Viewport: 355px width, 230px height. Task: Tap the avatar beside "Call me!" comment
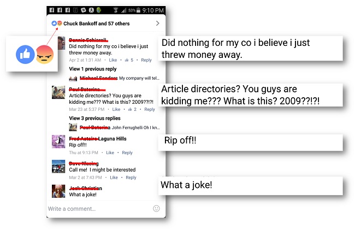tap(59, 167)
